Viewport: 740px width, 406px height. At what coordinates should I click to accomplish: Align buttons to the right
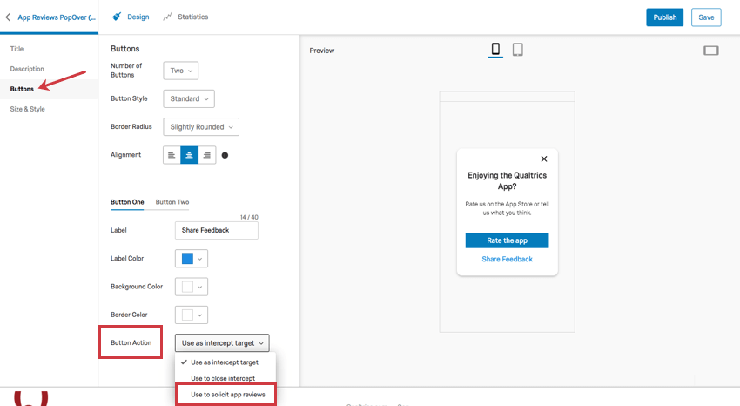(206, 155)
